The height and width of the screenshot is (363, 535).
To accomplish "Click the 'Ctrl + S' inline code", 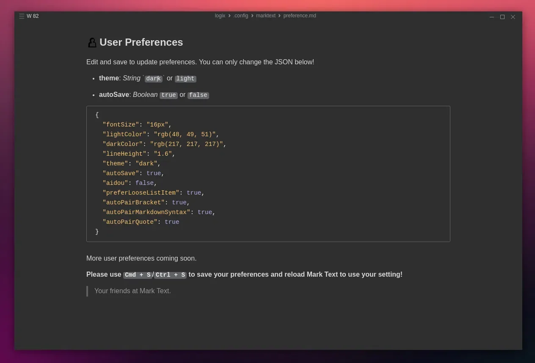I will [x=170, y=275].
